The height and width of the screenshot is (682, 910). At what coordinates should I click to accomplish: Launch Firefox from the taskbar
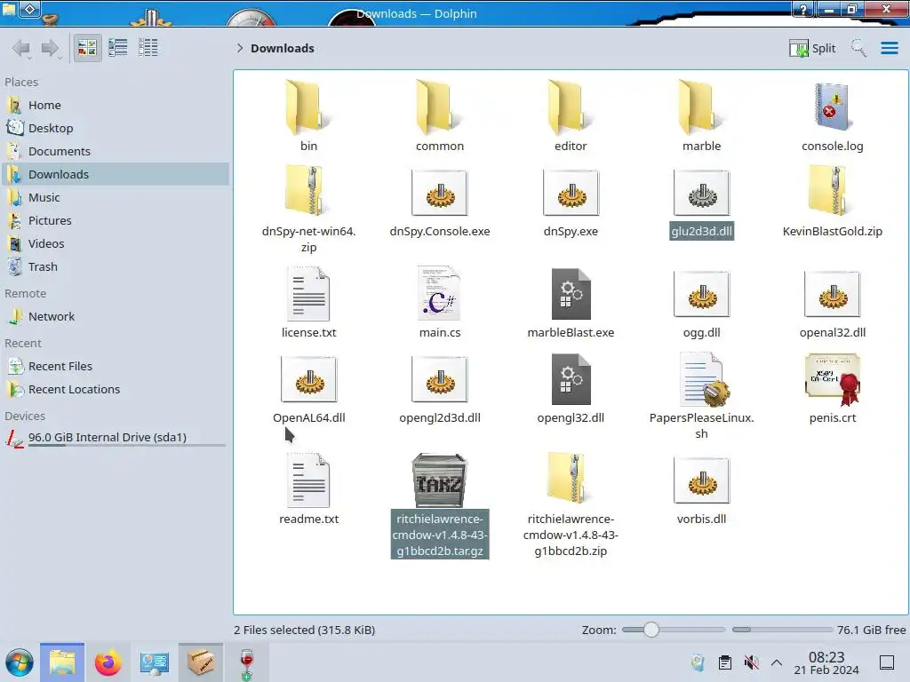pyautogui.click(x=108, y=662)
